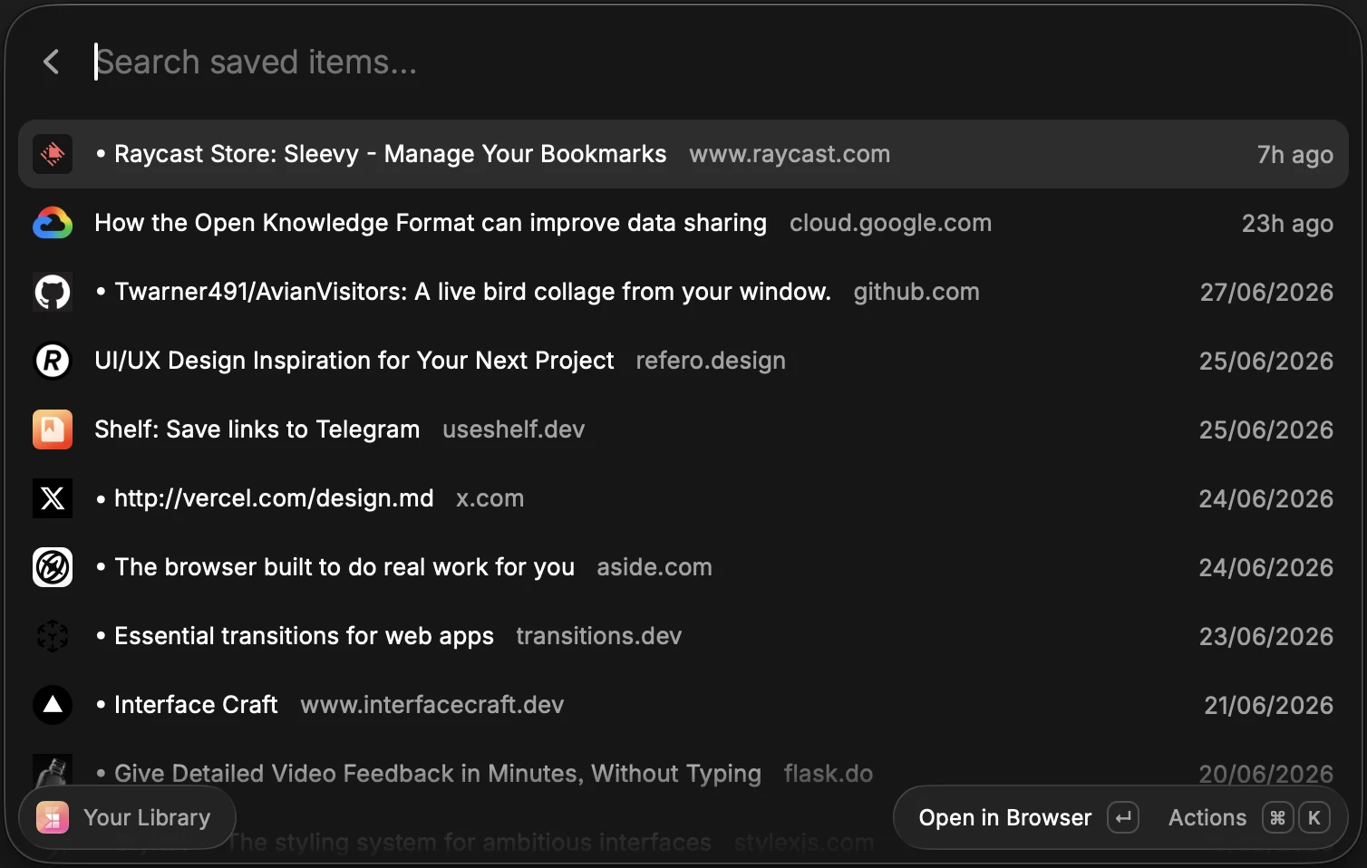Click the Command key shortcut icon
This screenshot has width=1367, height=868.
point(1278,817)
